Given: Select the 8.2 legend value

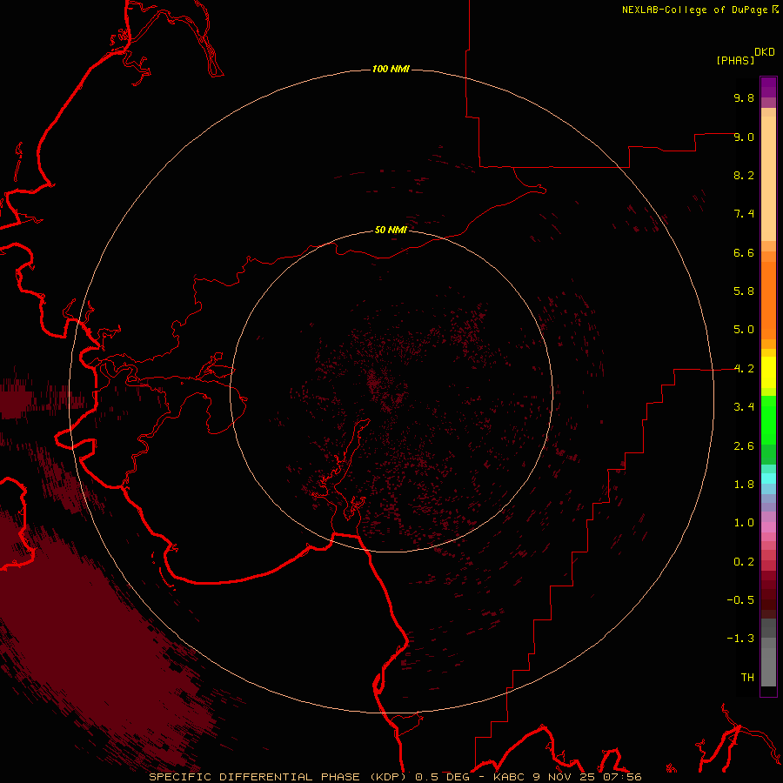Looking at the screenshot, I should coord(744,175).
